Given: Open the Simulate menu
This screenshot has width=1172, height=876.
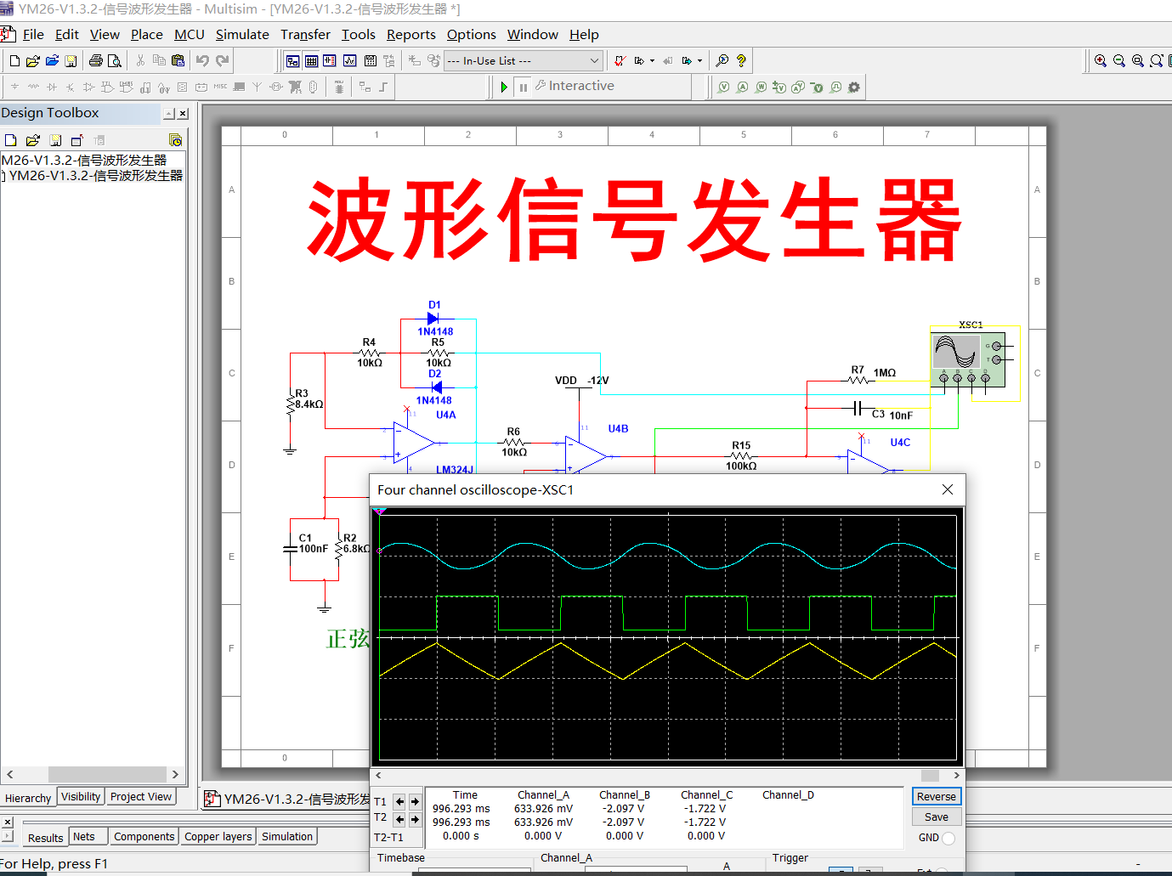Looking at the screenshot, I should (242, 35).
